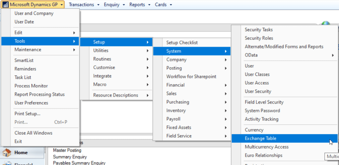
Task: Click the Master Posting shortcut link
Action: pyautogui.click(x=67, y=150)
